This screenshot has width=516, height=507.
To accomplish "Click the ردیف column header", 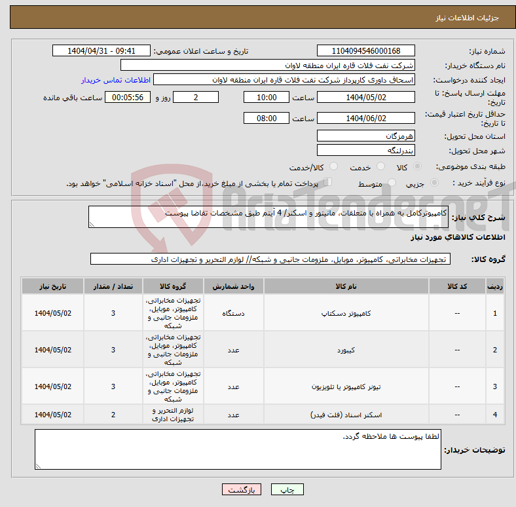I will click(x=495, y=286).
